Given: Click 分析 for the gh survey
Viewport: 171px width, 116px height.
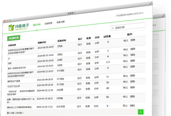Looking at the screenshot, I should coord(97,52).
